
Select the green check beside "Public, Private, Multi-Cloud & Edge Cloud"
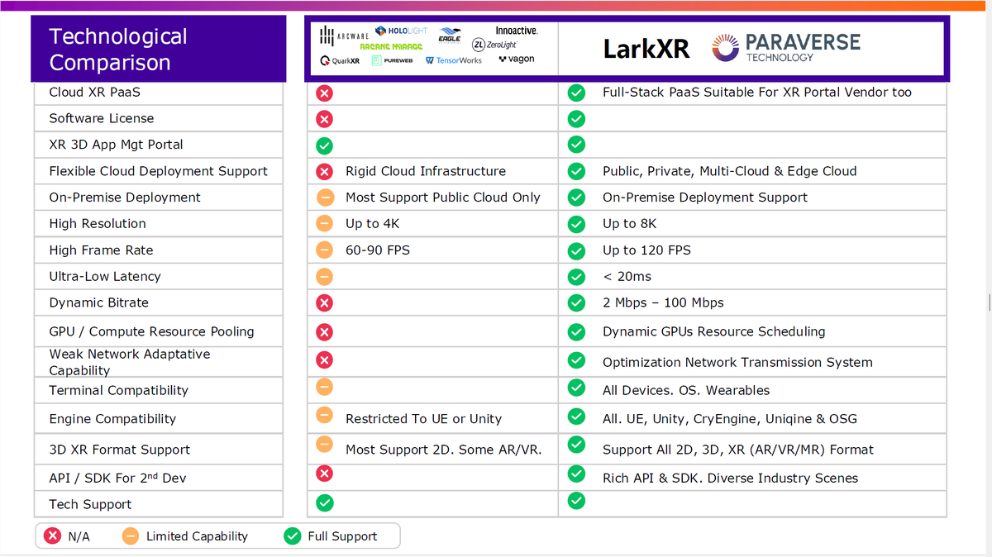pyautogui.click(x=576, y=172)
